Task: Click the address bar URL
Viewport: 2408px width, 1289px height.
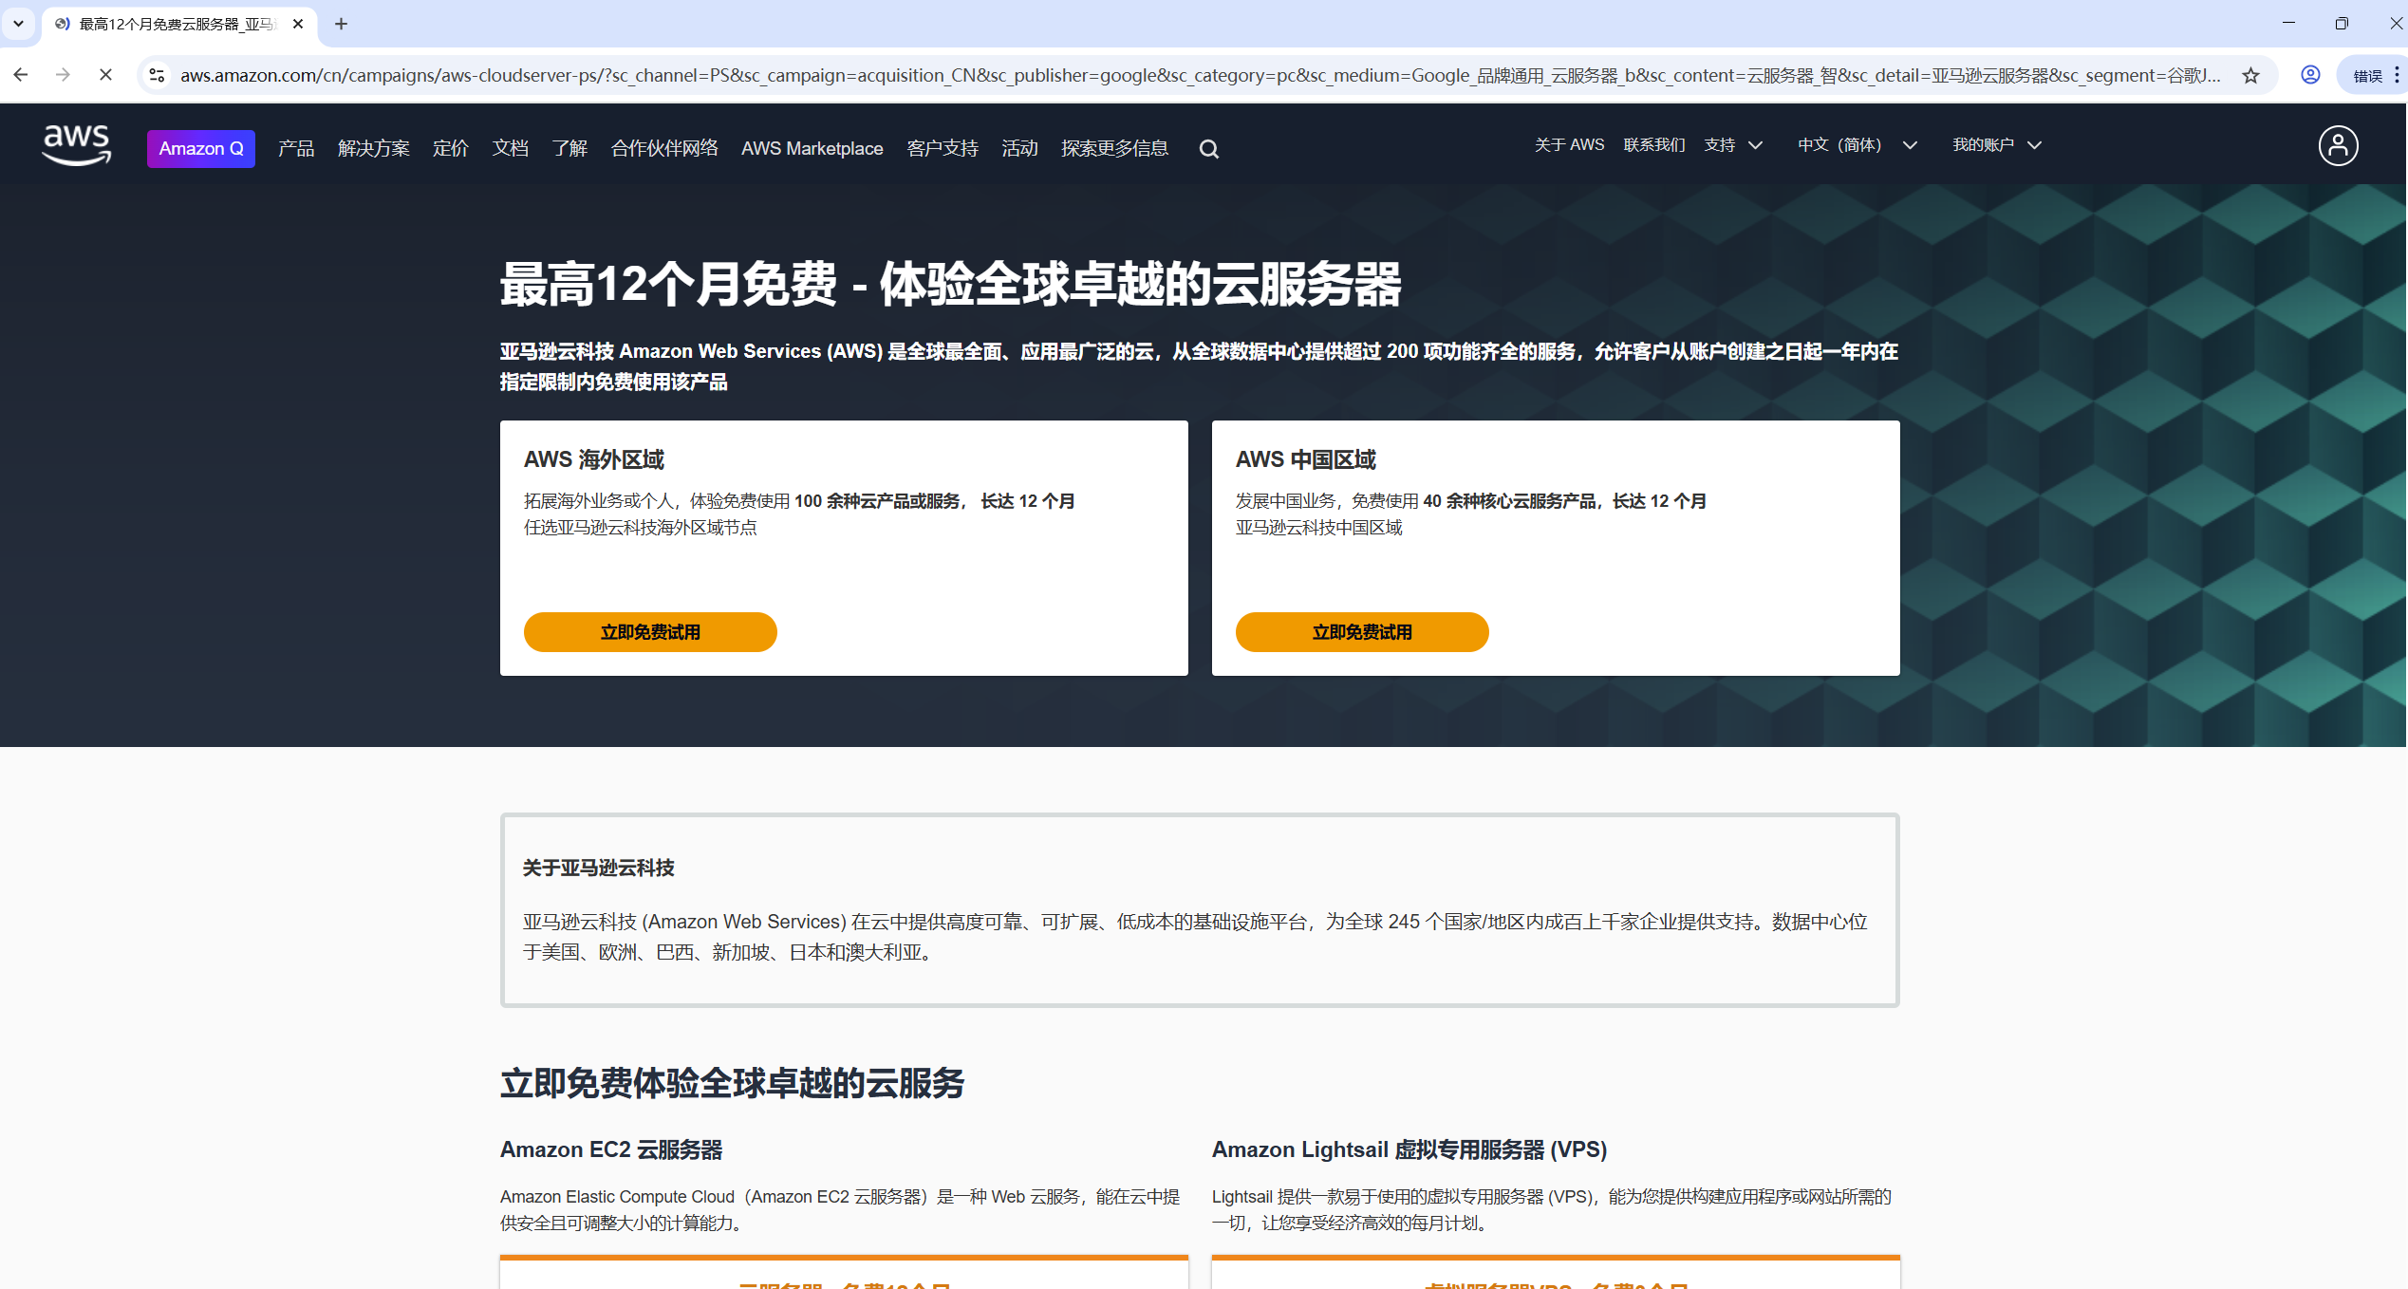Action: 1200,75
